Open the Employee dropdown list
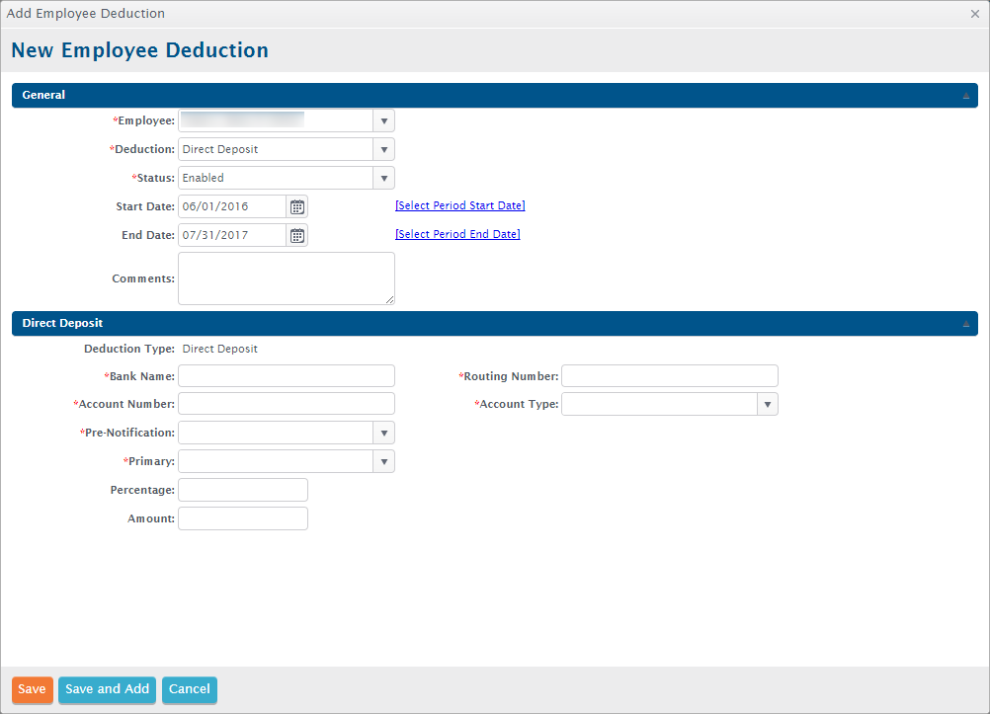Viewport: 990px width, 714px height. [x=383, y=120]
